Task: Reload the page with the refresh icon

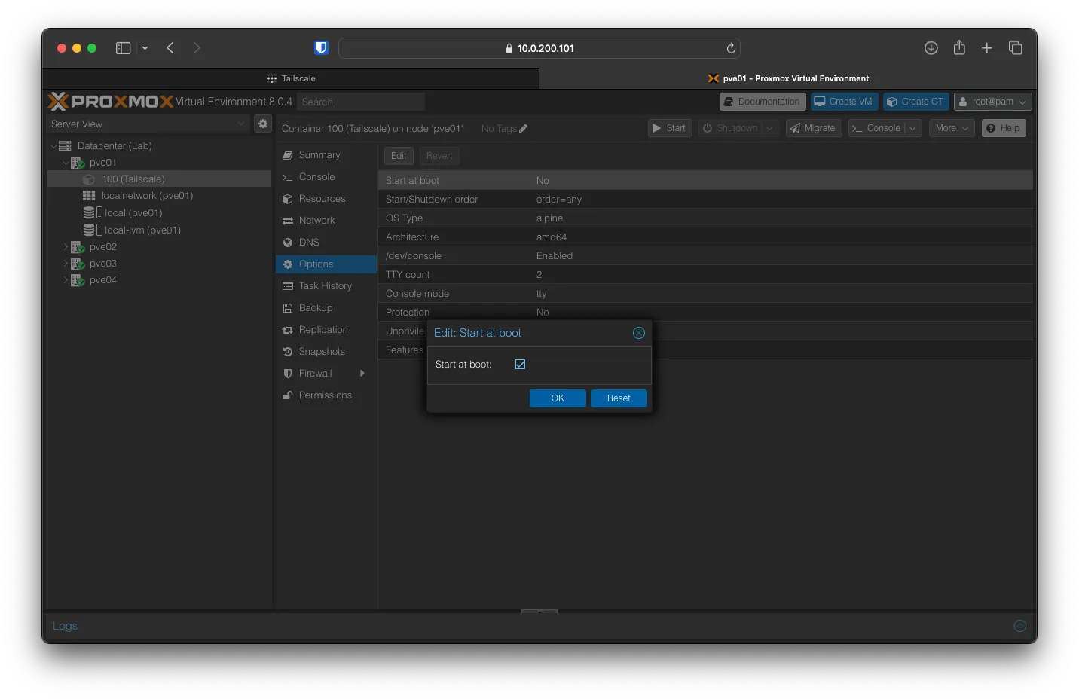Action: click(730, 48)
